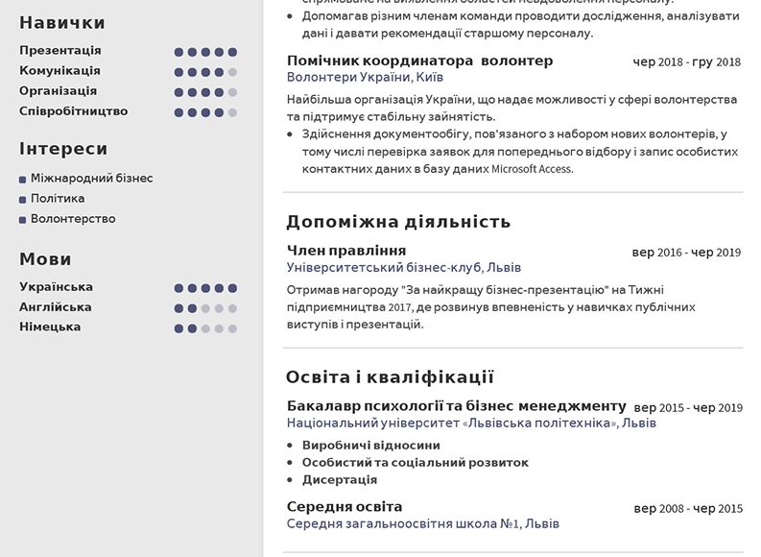
Task: Click the Англійська language level dots
Action: coord(205,308)
